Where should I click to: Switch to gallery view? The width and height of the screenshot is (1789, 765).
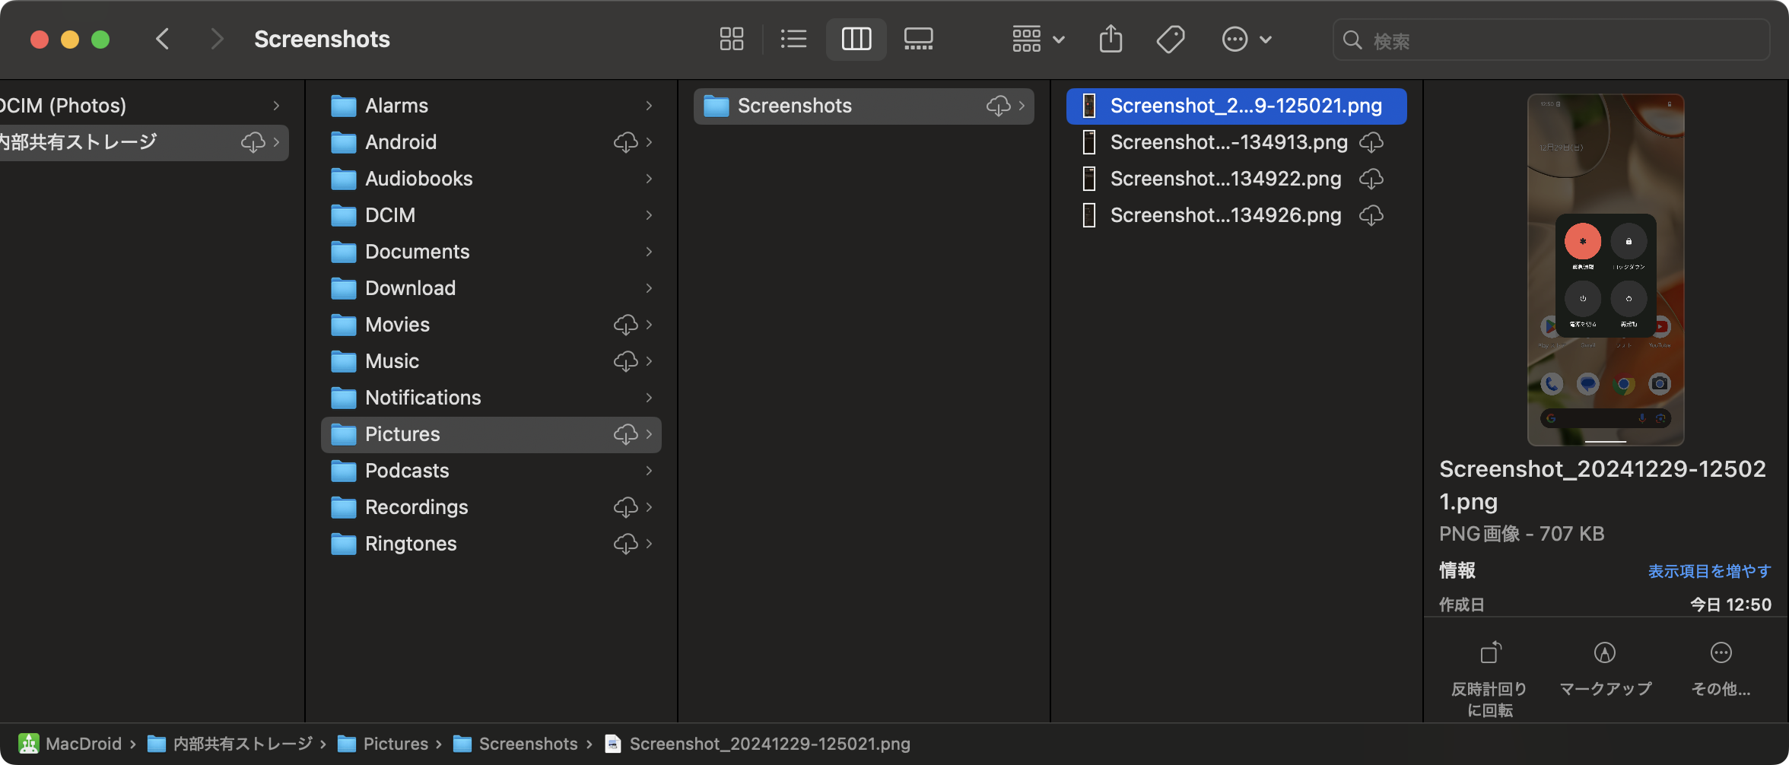(918, 39)
